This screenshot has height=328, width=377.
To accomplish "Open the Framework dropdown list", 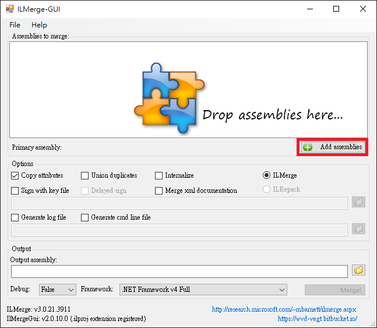I will pyautogui.click(x=203, y=290).
